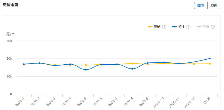The width and height of the screenshot is (224, 110).
Task: Open help icon next to 供给 legend
Action: 164,27
